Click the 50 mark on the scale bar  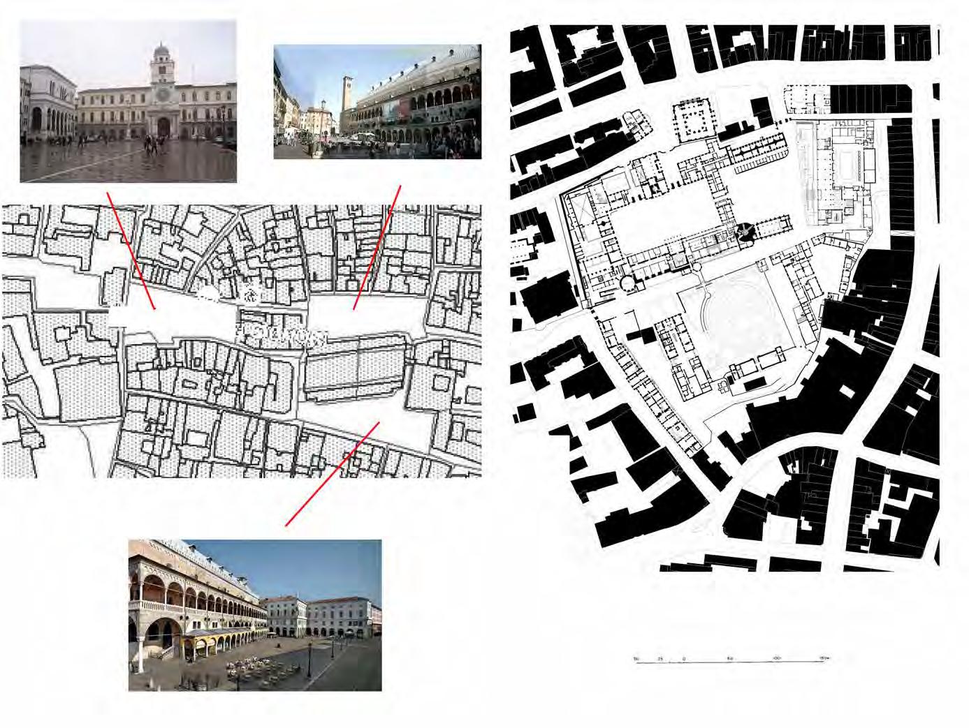[x=730, y=658]
